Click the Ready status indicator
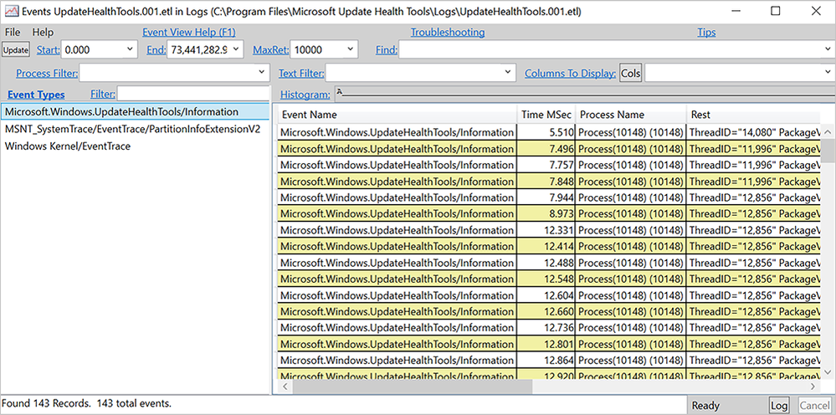 pos(705,406)
